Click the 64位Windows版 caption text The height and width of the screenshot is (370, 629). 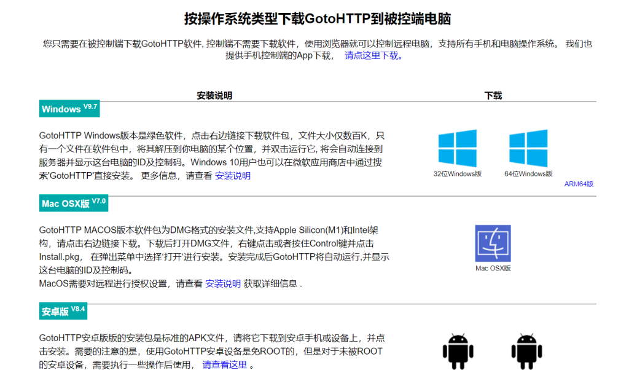point(528,174)
